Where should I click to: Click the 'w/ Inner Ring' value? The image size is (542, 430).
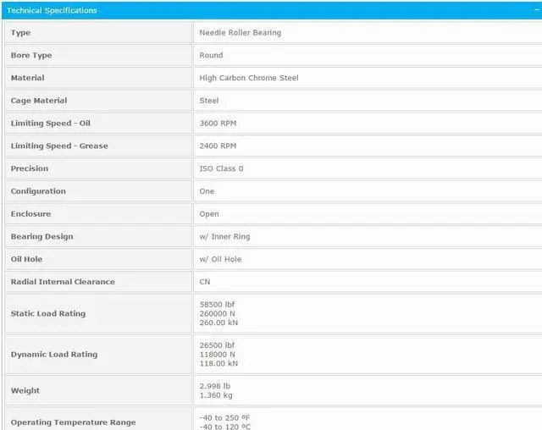(x=224, y=237)
